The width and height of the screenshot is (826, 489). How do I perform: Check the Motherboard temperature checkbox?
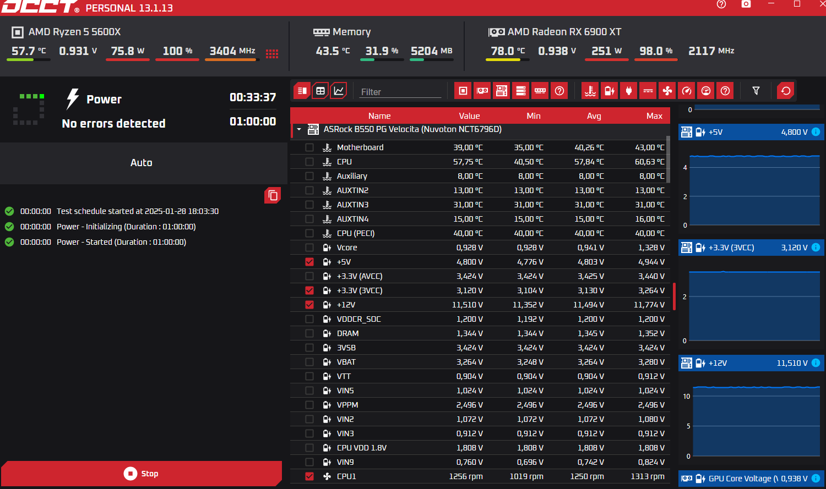coord(309,147)
